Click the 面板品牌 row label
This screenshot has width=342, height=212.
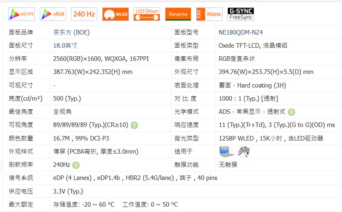pos(21,32)
